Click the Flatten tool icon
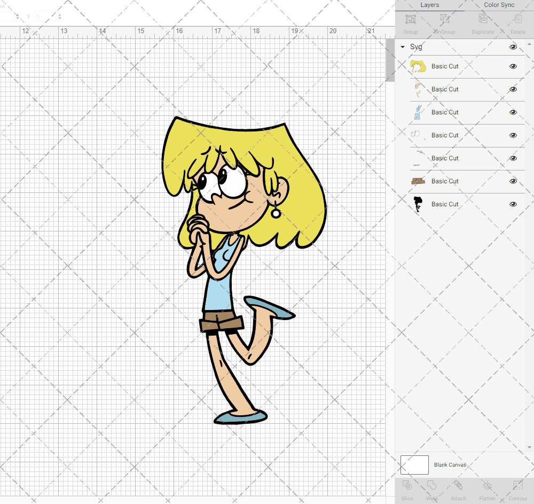Viewport: 534px width, 504px height. 488,485
